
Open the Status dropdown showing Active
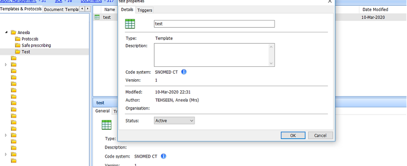coord(174,121)
